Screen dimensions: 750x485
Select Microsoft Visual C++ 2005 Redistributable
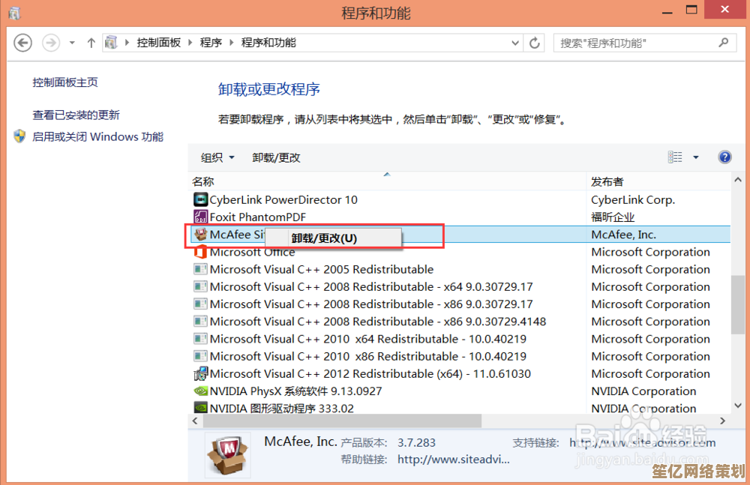click(x=322, y=269)
